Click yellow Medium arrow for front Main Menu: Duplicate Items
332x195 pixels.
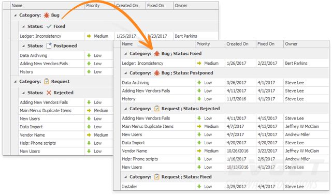199,127
